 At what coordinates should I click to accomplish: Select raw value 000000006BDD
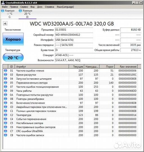point(127,91)
